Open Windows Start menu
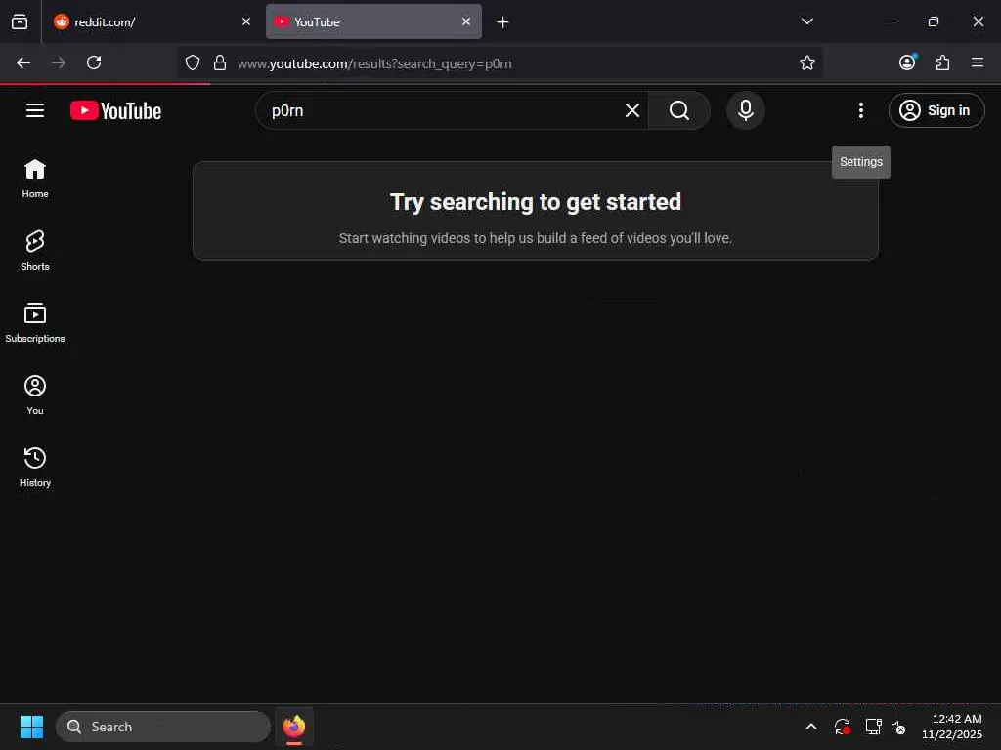1001x750 pixels. point(32,727)
